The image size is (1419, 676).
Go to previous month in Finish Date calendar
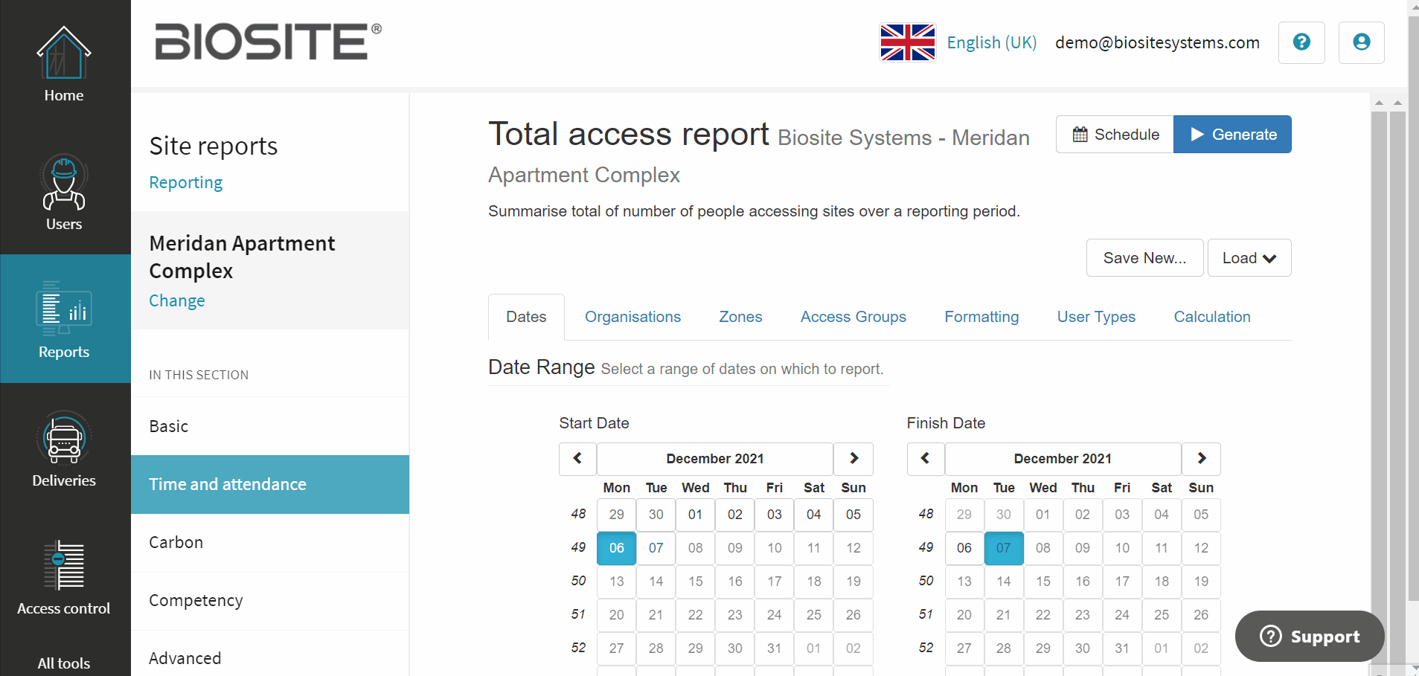926,459
